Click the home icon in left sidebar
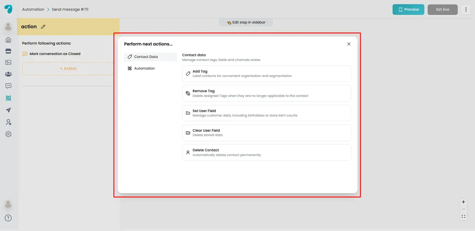 coord(8,40)
